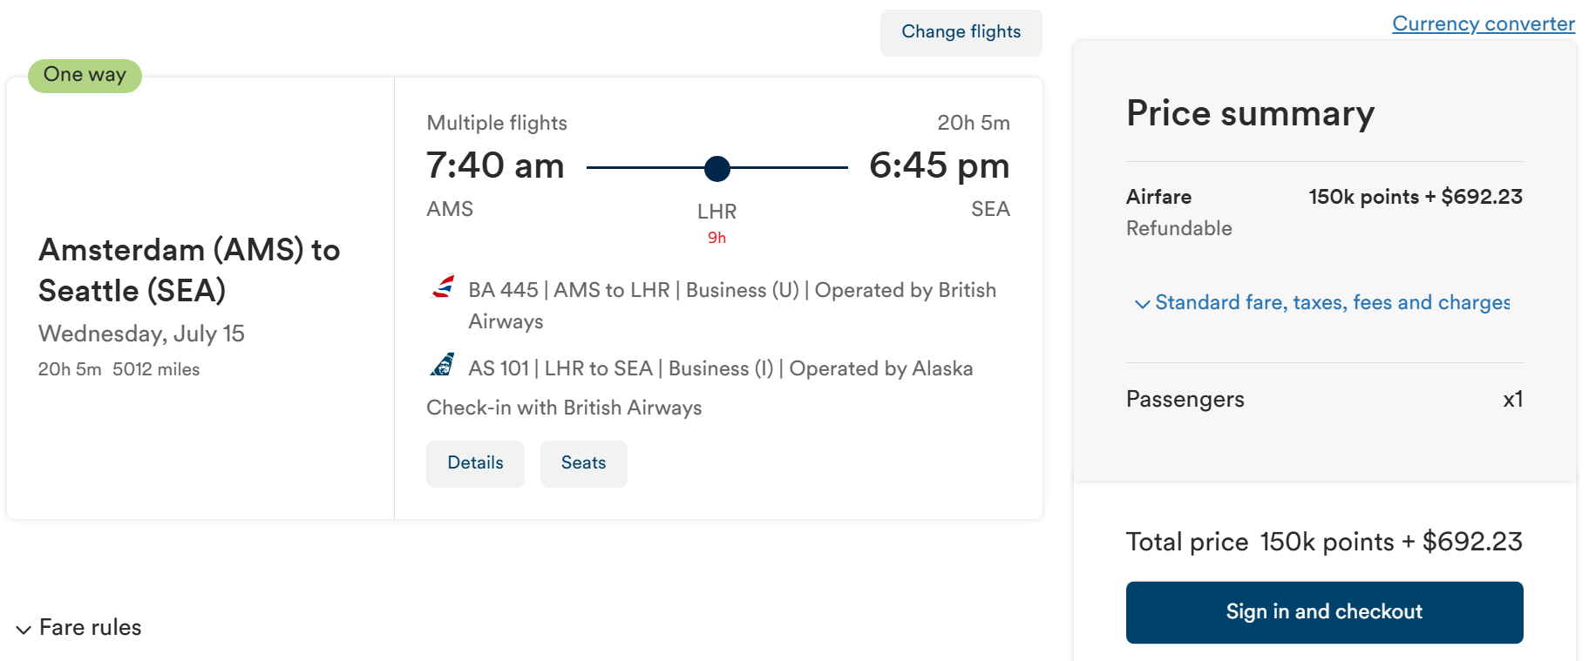Image resolution: width=1589 pixels, height=661 pixels.
Task: Click the LHR layover dot on timeline
Action: 716,168
